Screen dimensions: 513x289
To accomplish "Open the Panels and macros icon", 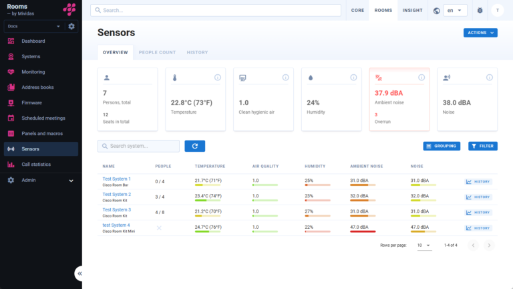I will [x=11, y=133].
